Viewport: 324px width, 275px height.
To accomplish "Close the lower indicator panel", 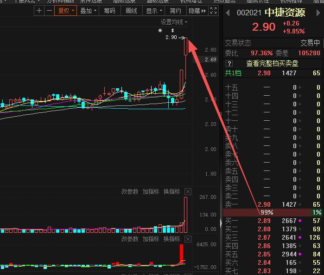I will click(188, 239).
